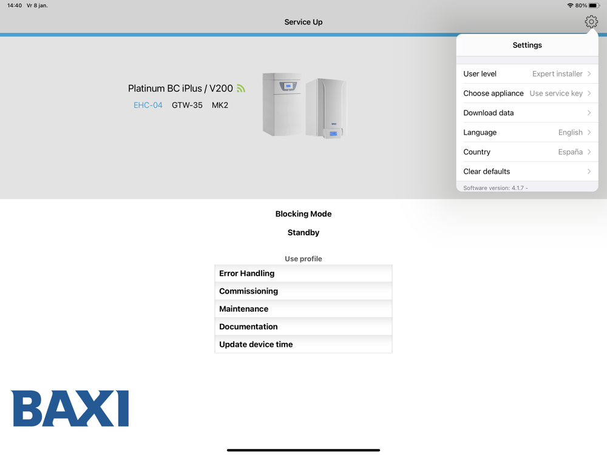Screen dimensions: 607x455
Task: Open Choose appliance setting
Action: pyautogui.click(x=527, y=93)
